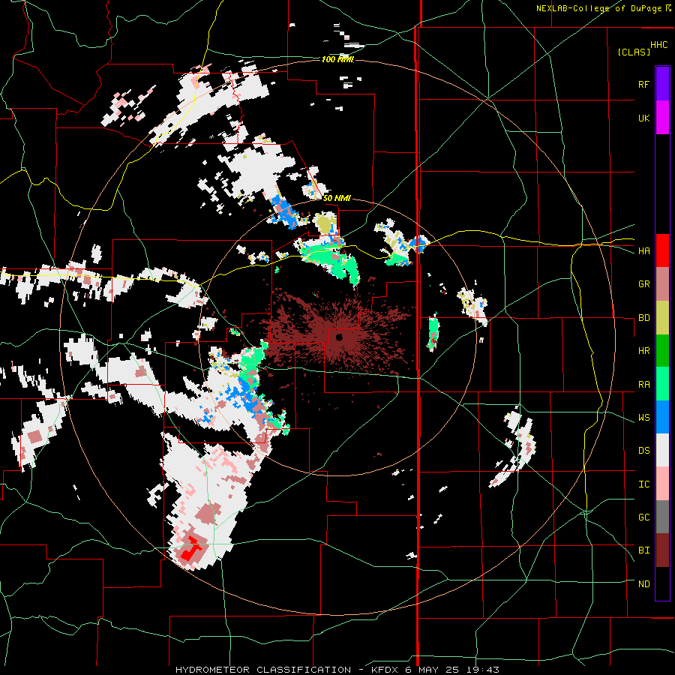Image resolution: width=675 pixels, height=675 pixels.
Task: Click the 'GR' legend label text
Action: coord(643,283)
